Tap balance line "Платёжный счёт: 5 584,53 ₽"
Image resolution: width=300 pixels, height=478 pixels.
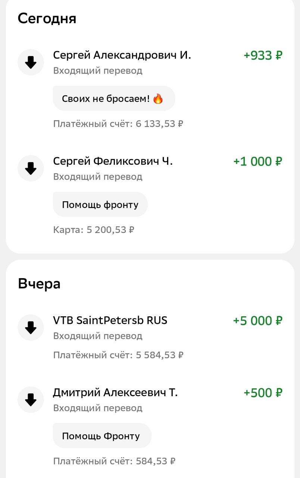click(118, 355)
